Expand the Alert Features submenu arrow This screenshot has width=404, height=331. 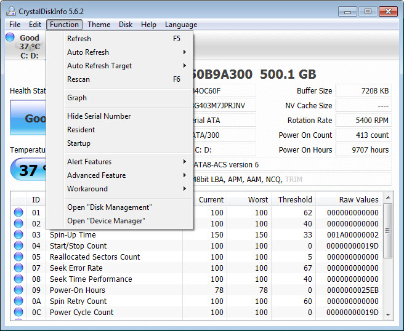click(185, 161)
